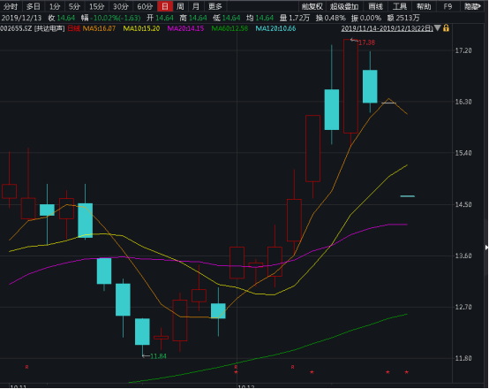
Task: Click the 17.20 price axis label
Action: [463, 50]
